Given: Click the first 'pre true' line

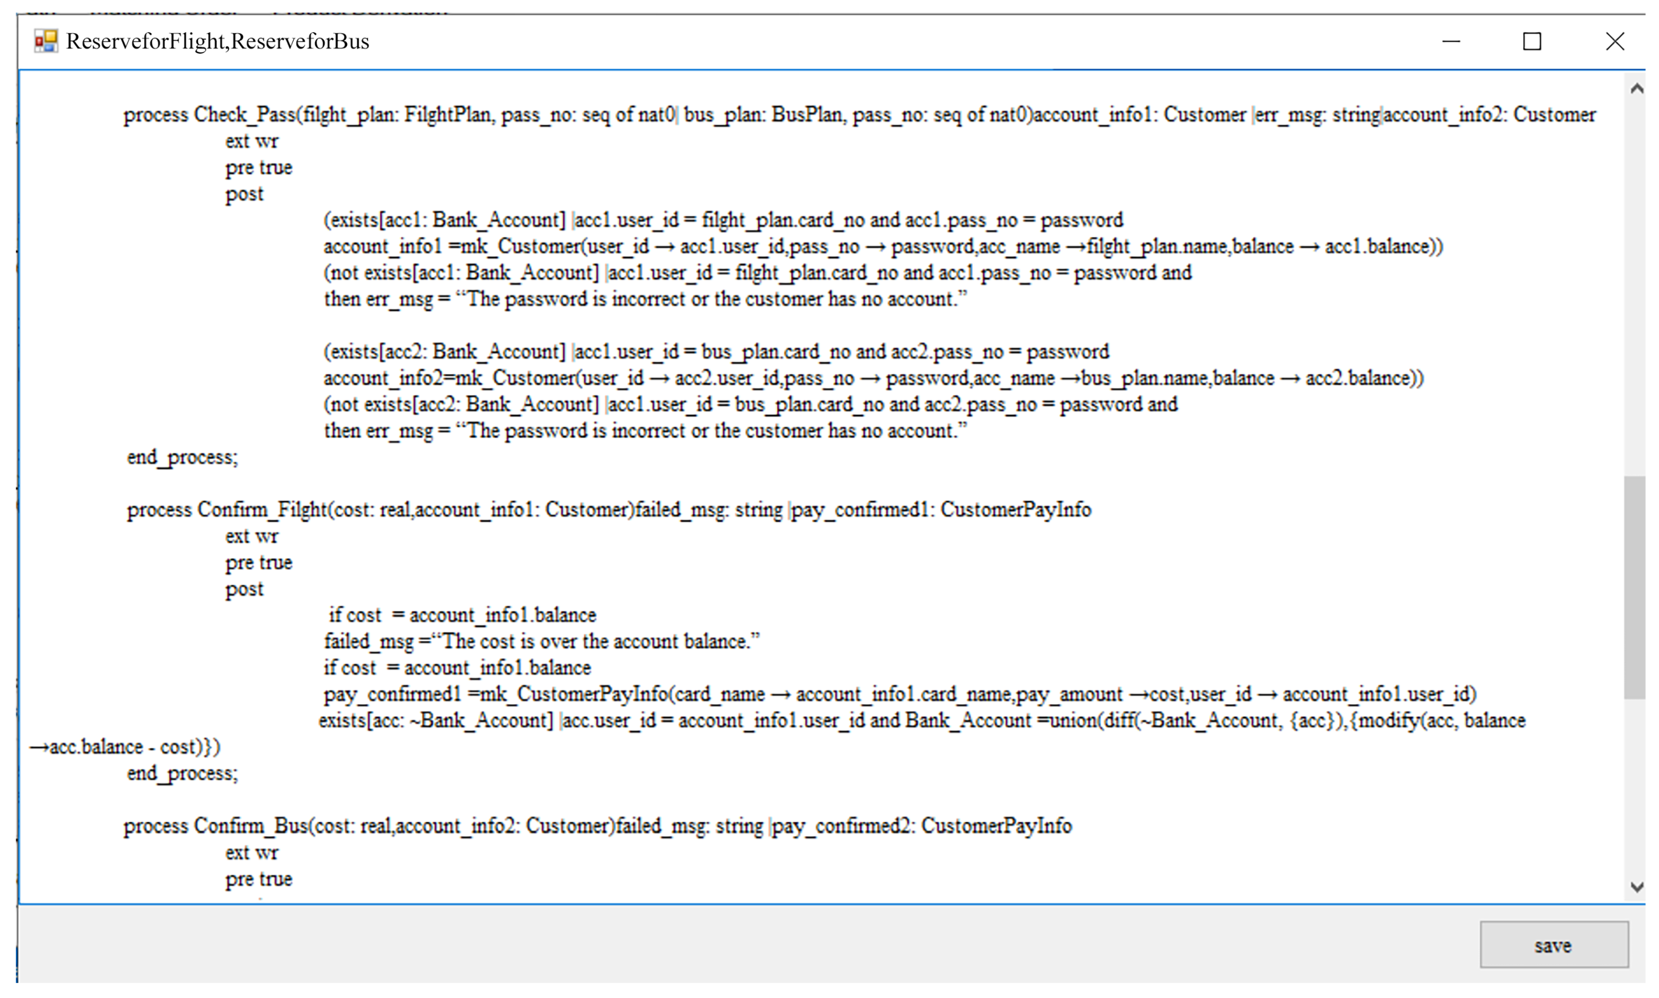Looking at the screenshot, I should coord(258,167).
